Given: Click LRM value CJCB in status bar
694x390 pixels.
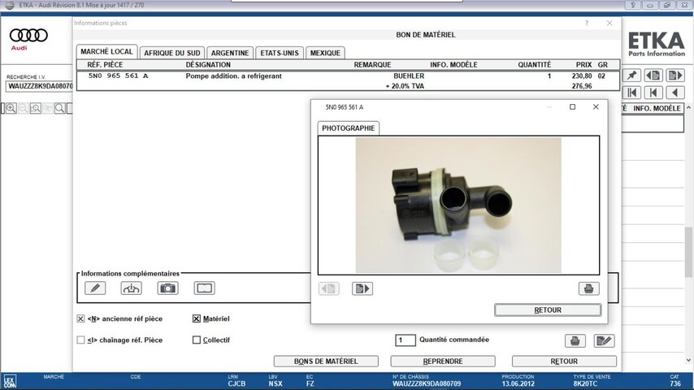Looking at the screenshot, I should [236, 383].
